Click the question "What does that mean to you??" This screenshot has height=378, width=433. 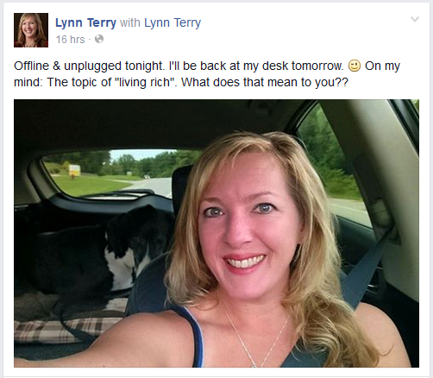265,83
